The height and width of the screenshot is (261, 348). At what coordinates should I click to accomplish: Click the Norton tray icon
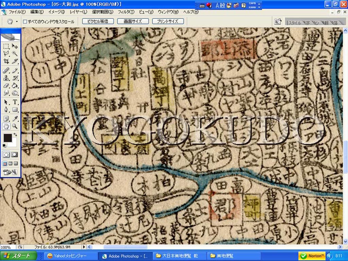[x=312, y=256]
